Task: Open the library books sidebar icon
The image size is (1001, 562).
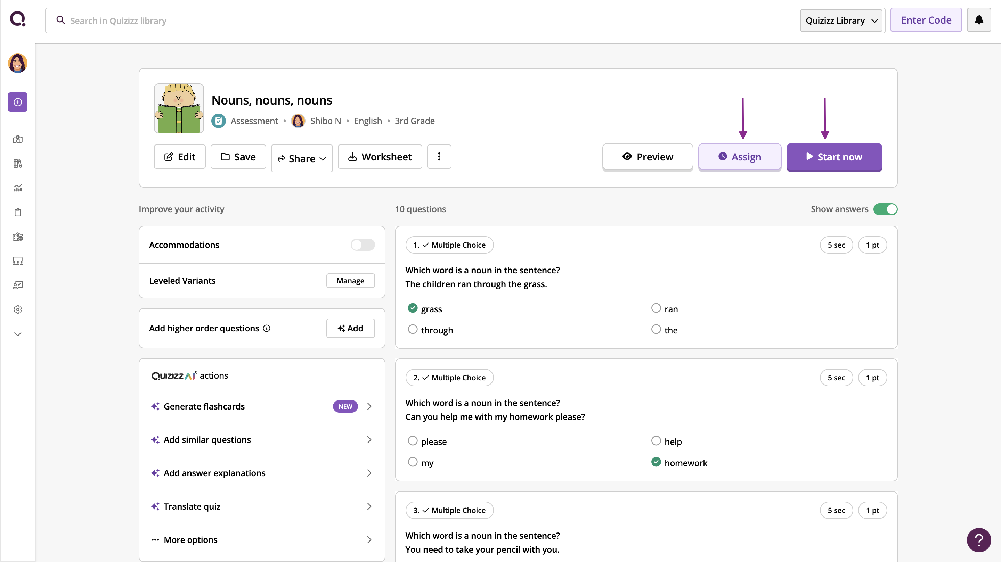Action: (17, 164)
